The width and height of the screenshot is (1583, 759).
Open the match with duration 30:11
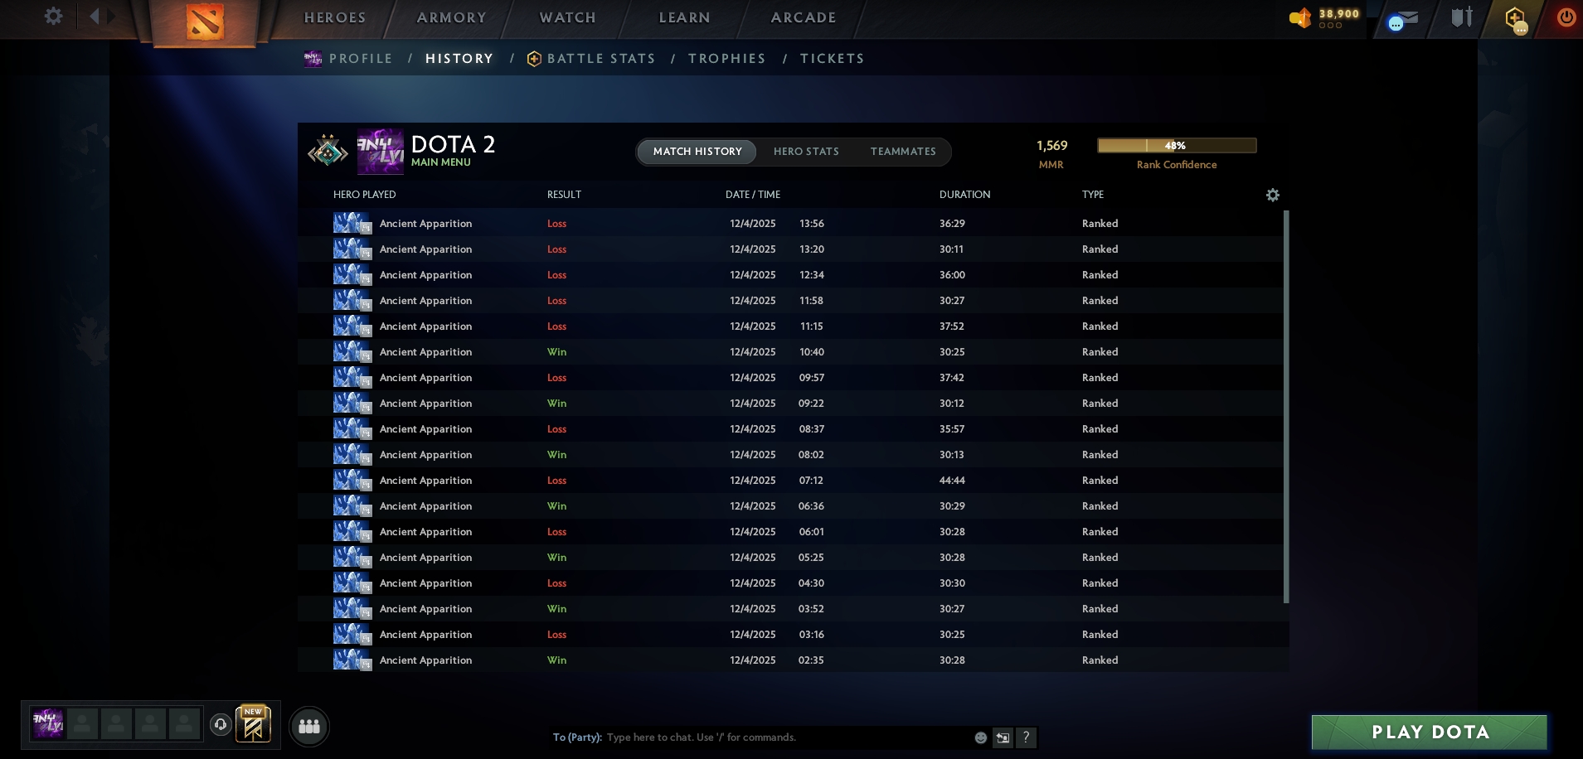pos(790,249)
